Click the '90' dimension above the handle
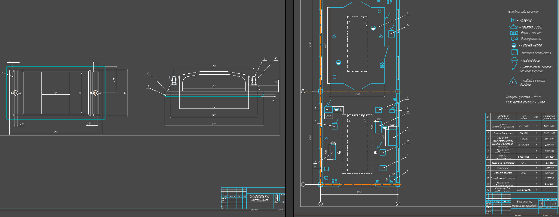Image resolution: width=559 pixels, height=217 pixels. coord(214,66)
